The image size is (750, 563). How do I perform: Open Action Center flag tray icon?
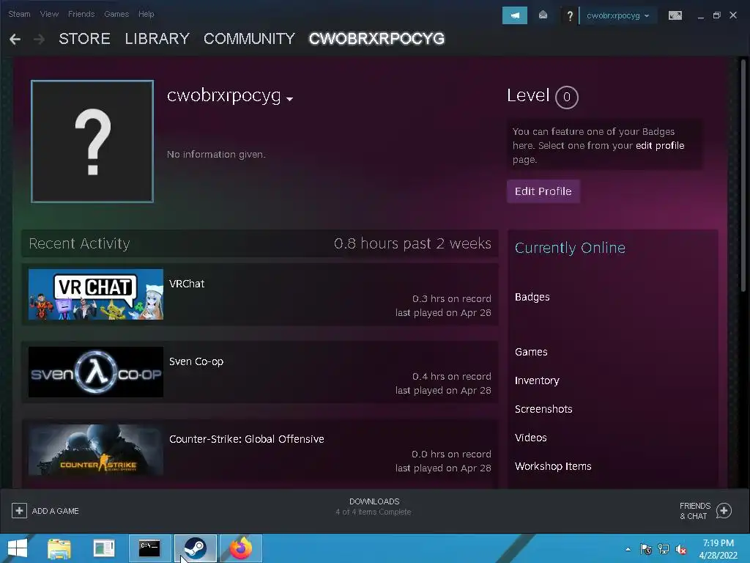pos(646,549)
